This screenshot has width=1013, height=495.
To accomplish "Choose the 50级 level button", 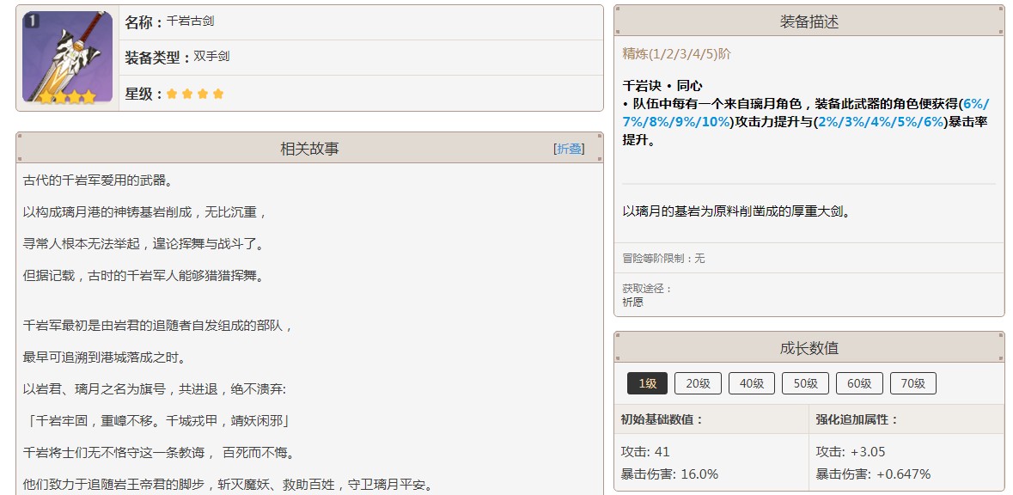I will 805,383.
